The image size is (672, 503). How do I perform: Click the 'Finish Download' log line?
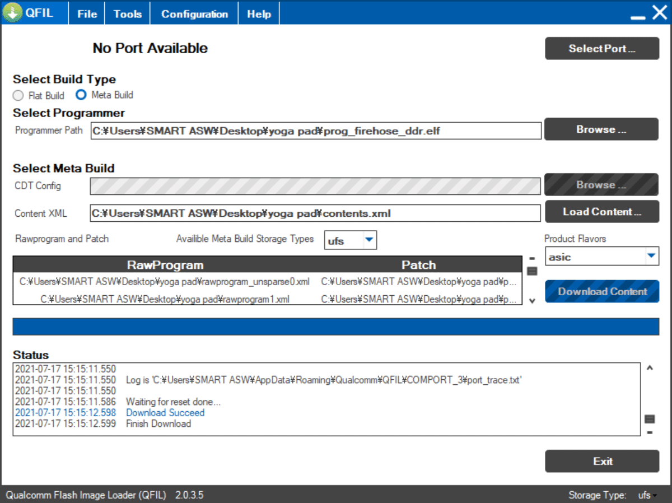click(158, 423)
